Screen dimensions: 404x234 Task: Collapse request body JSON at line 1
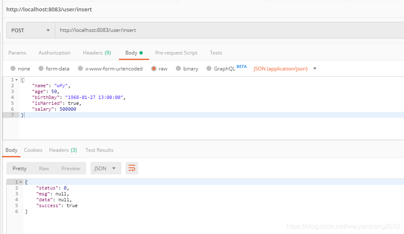[16, 80]
